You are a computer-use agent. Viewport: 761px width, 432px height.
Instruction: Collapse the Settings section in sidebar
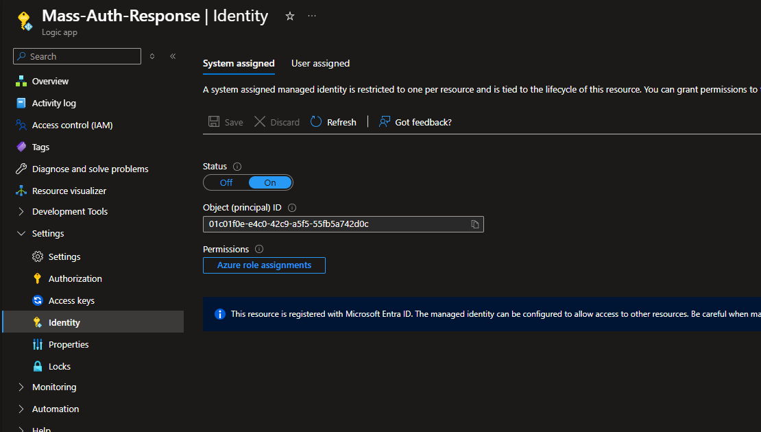point(21,234)
